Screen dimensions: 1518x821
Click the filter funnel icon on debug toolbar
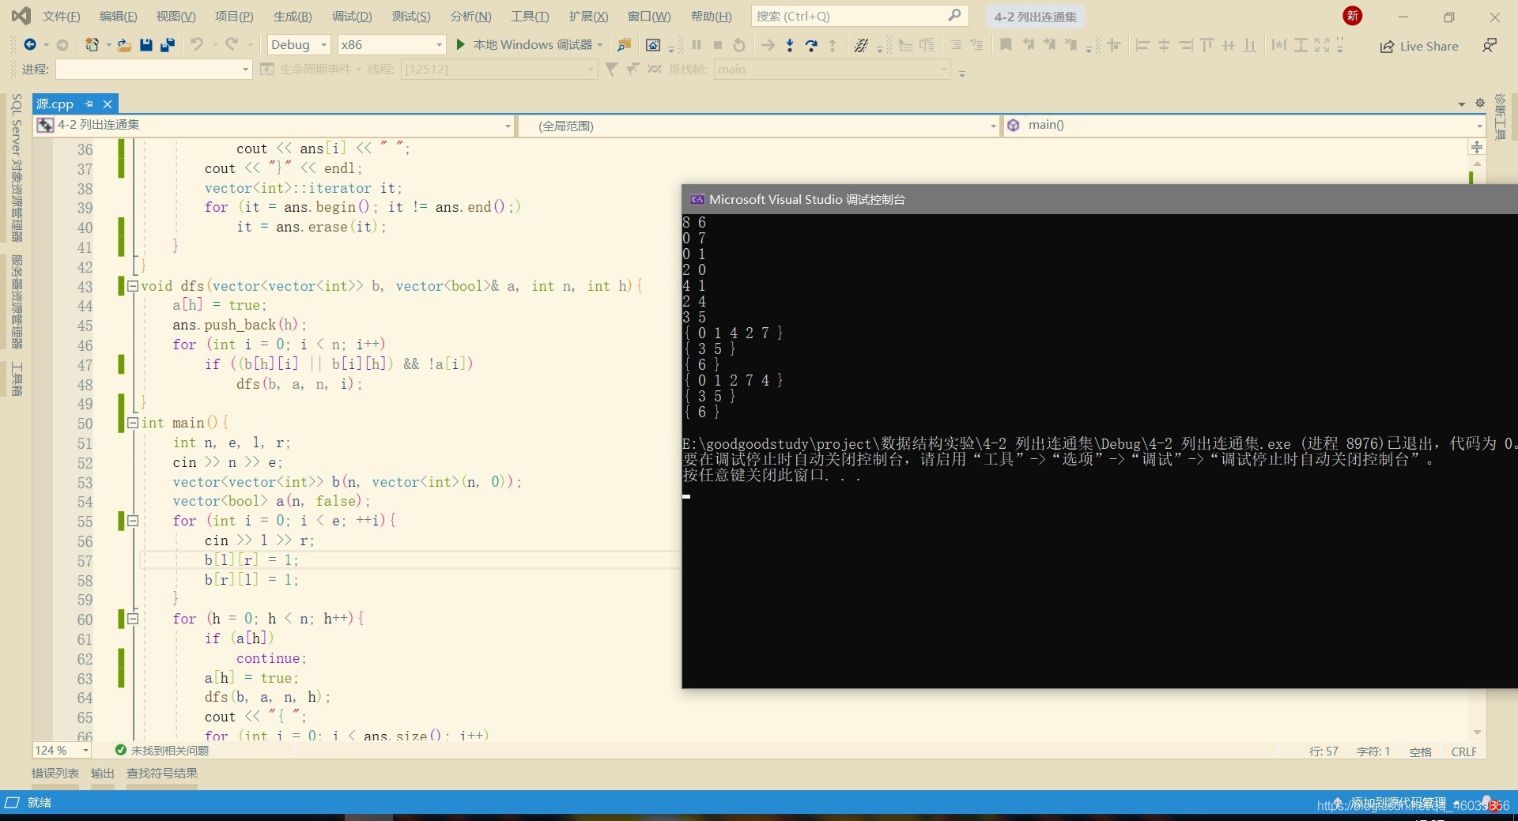[x=611, y=69]
